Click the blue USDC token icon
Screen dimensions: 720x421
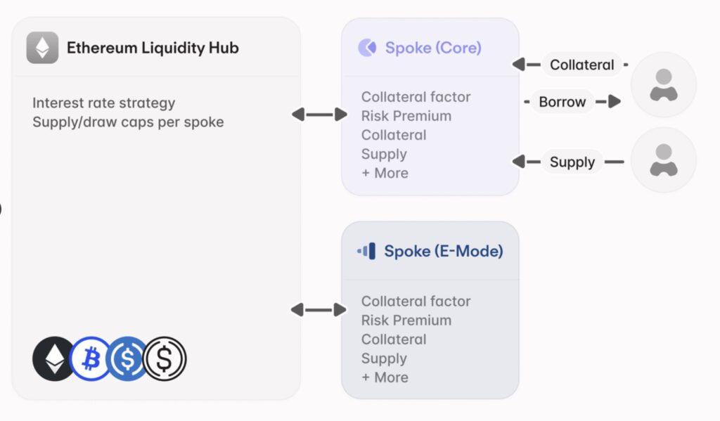point(127,358)
